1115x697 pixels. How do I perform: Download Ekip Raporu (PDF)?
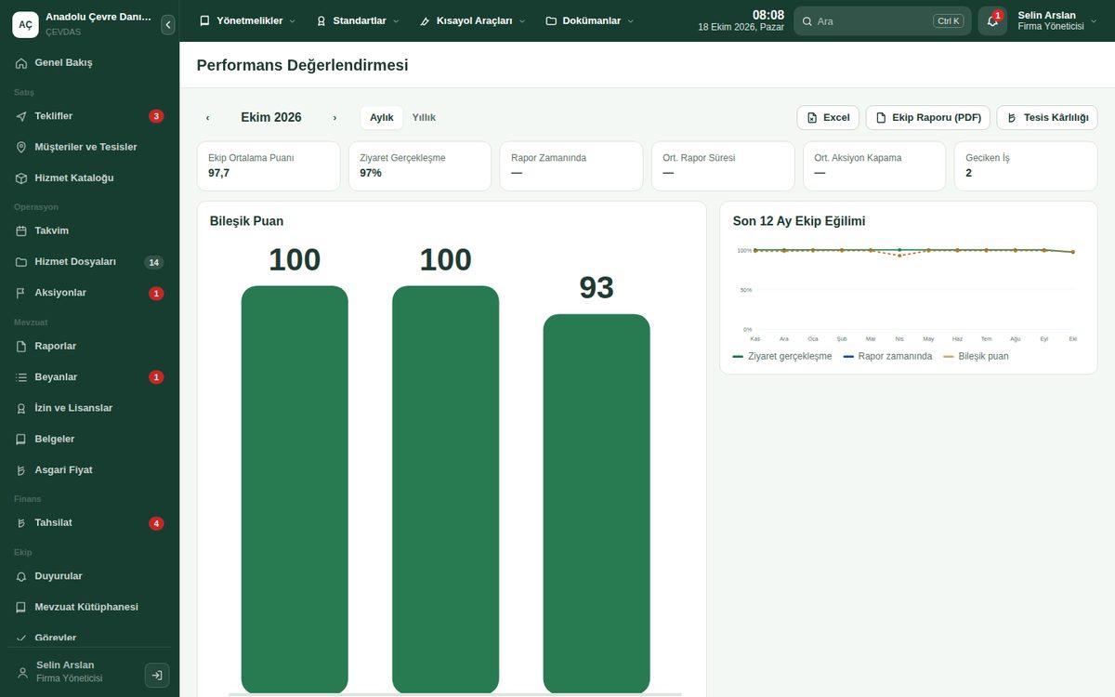click(x=928, y=118)
